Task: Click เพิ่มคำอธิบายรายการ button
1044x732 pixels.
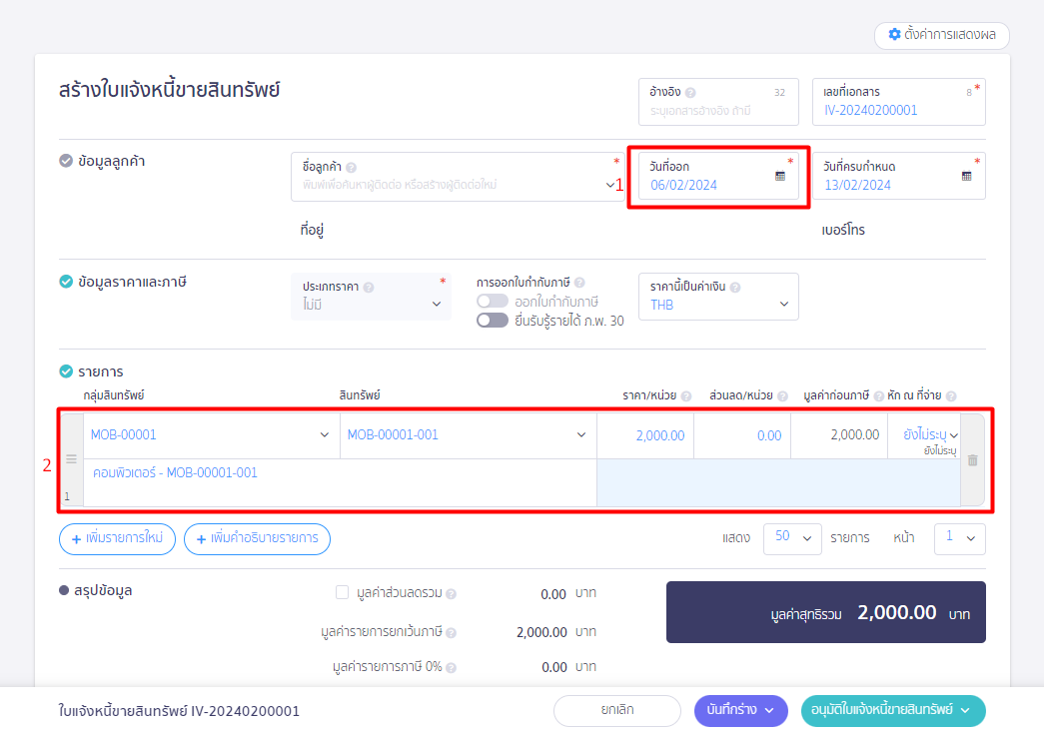Action: point(257,538)
